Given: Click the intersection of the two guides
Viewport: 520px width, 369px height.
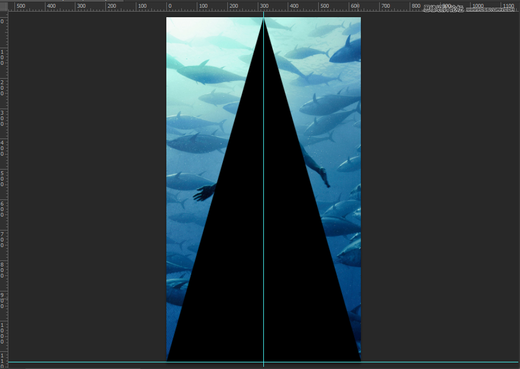Looking at the screenshot, I should point(263,362).
